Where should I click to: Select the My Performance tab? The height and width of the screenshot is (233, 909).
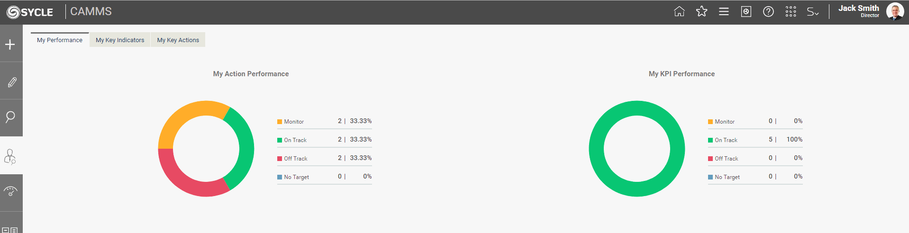pos(60,40)
